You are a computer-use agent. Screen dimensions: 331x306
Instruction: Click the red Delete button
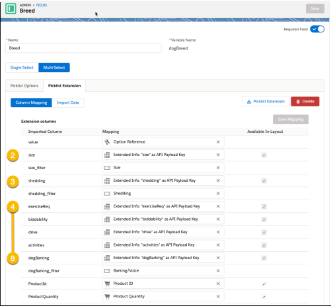click(305, 102)
